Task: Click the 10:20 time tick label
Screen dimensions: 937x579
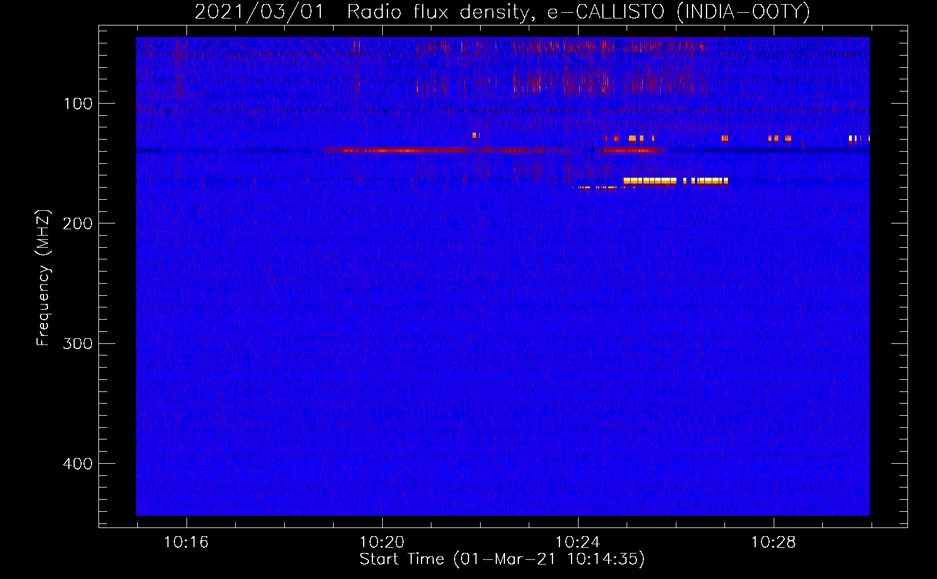Action: [x=382, y=543]
